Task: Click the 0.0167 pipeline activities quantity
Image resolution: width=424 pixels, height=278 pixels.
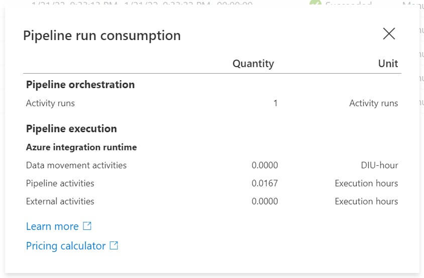Action: pyautogui.click(x=265, y=183)
